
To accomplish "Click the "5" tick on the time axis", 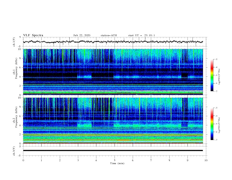I will [115, 160].
